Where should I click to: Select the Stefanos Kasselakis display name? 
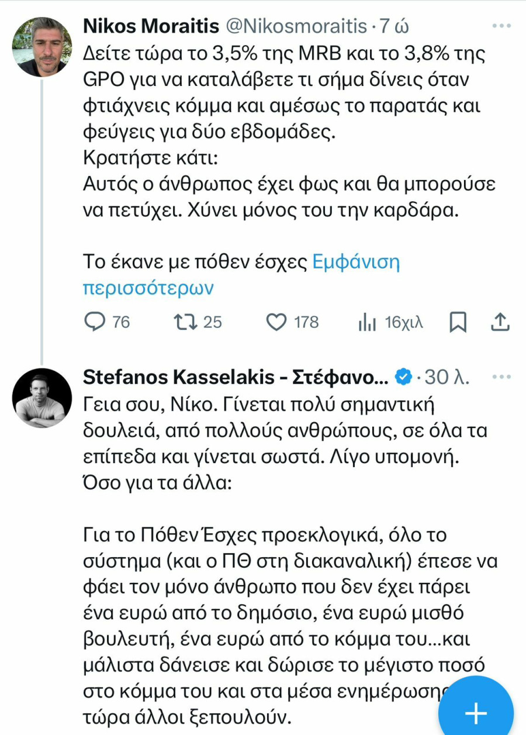tap(234, 377)
